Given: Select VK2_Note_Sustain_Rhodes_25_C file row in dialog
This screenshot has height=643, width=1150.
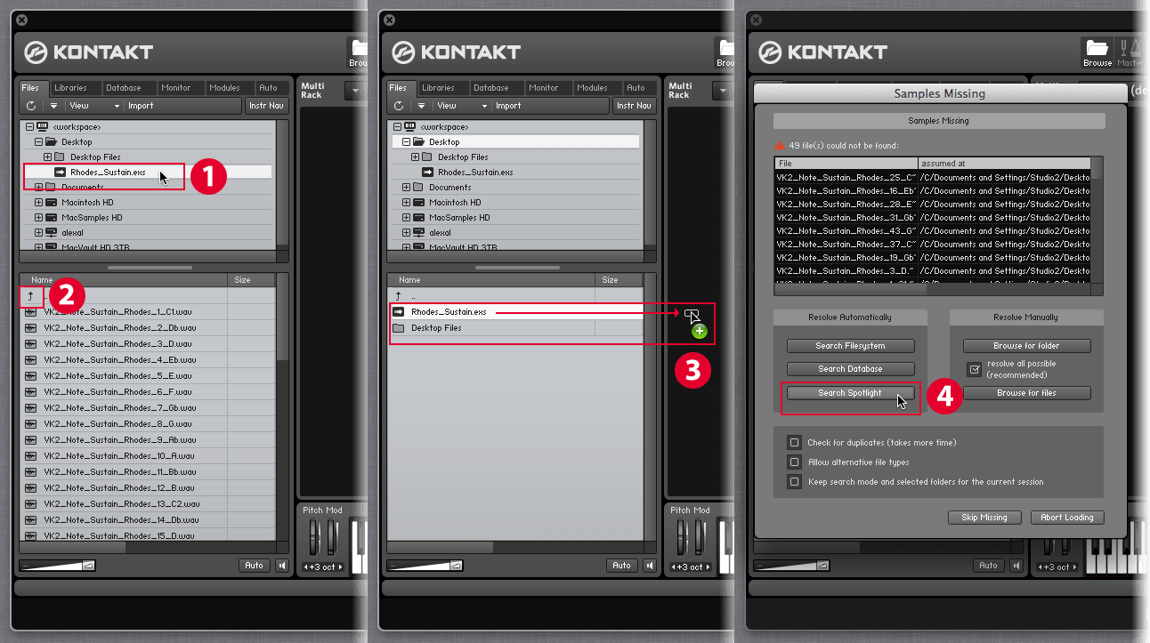Looking at the screenshot, I should [932, 178].
